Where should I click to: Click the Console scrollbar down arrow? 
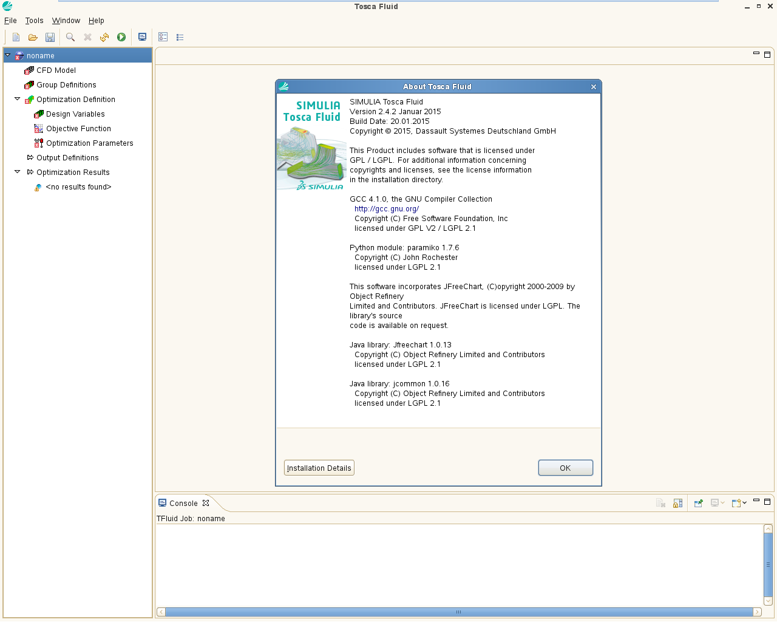coord(768,601)
